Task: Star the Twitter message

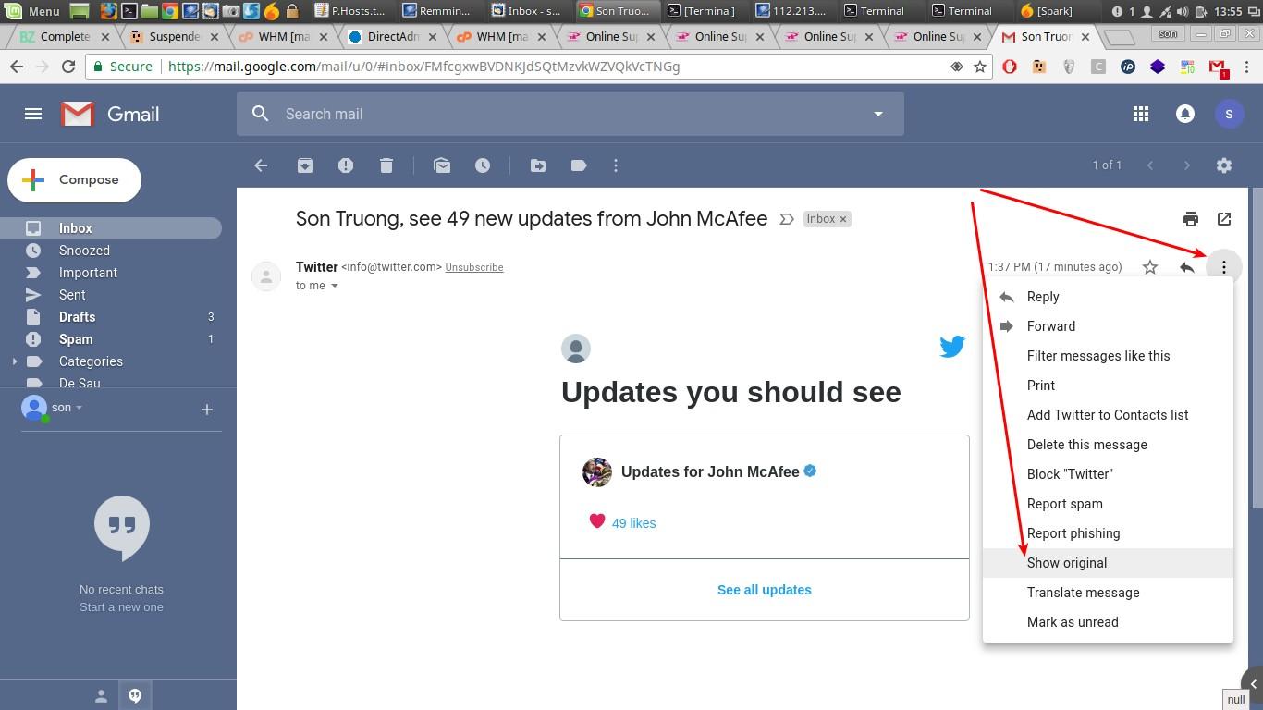Action: (1150, 267)
